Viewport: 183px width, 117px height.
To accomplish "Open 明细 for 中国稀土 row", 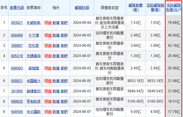I will click(48, 81).
